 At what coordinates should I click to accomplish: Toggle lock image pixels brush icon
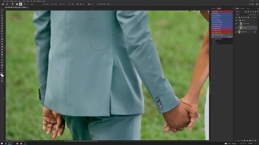[x=242, y=17]
